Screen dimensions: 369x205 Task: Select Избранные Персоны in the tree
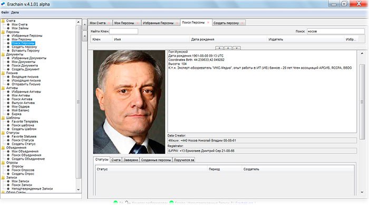[27, 36]
